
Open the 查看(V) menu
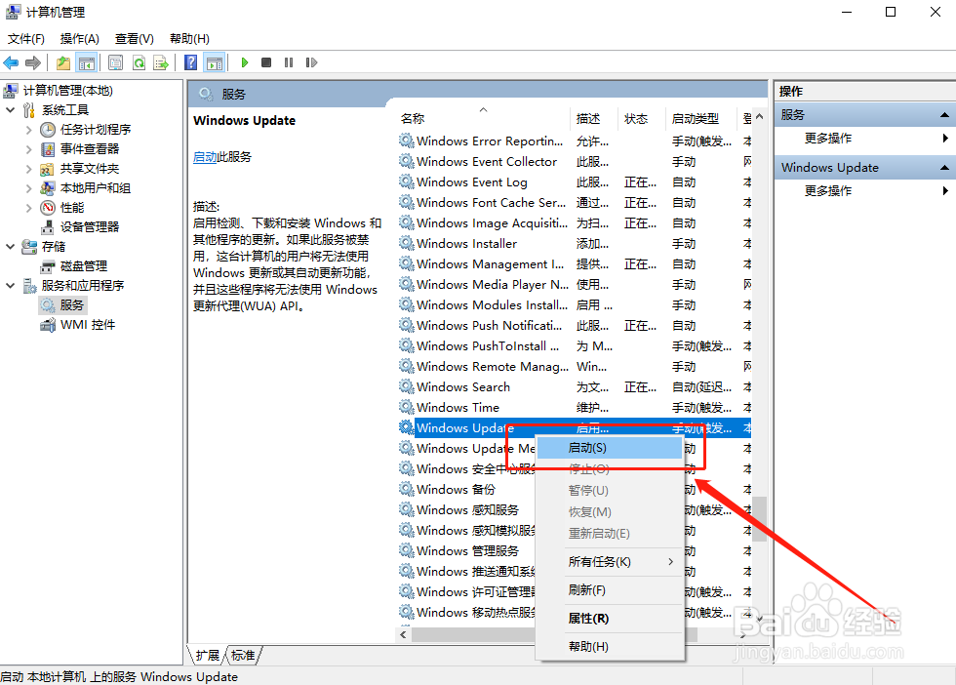tap(135, 39)
